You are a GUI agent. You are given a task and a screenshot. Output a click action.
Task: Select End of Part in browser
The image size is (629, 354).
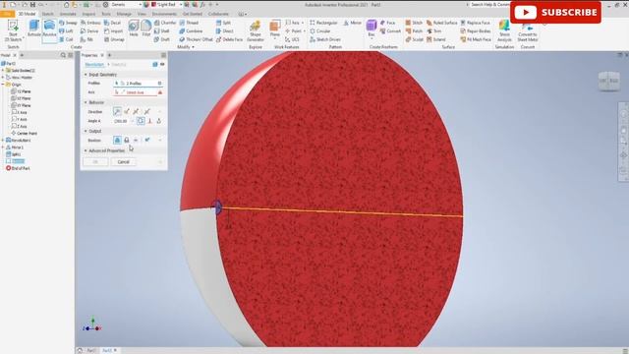(18, 168)
